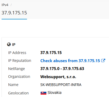The image size is (109, 97).
Task: Select the 37.9.175.15 page title tab
Action: coord(14,13)
